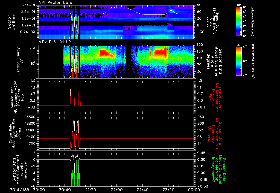
Task: Click the 'Model Scanner Pos Raw' axis title
Action: pos(15,134)
